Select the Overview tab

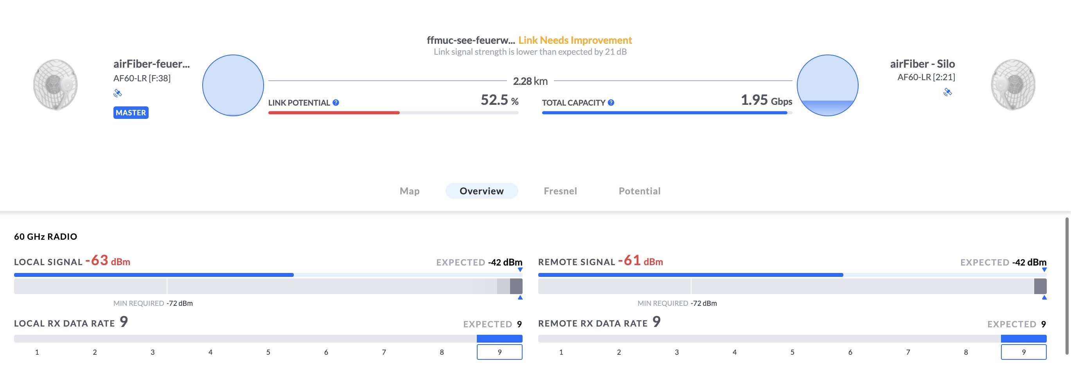click(482, 191)
